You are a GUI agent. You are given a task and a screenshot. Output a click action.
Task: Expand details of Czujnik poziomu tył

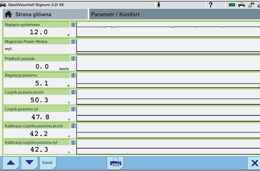73,109
